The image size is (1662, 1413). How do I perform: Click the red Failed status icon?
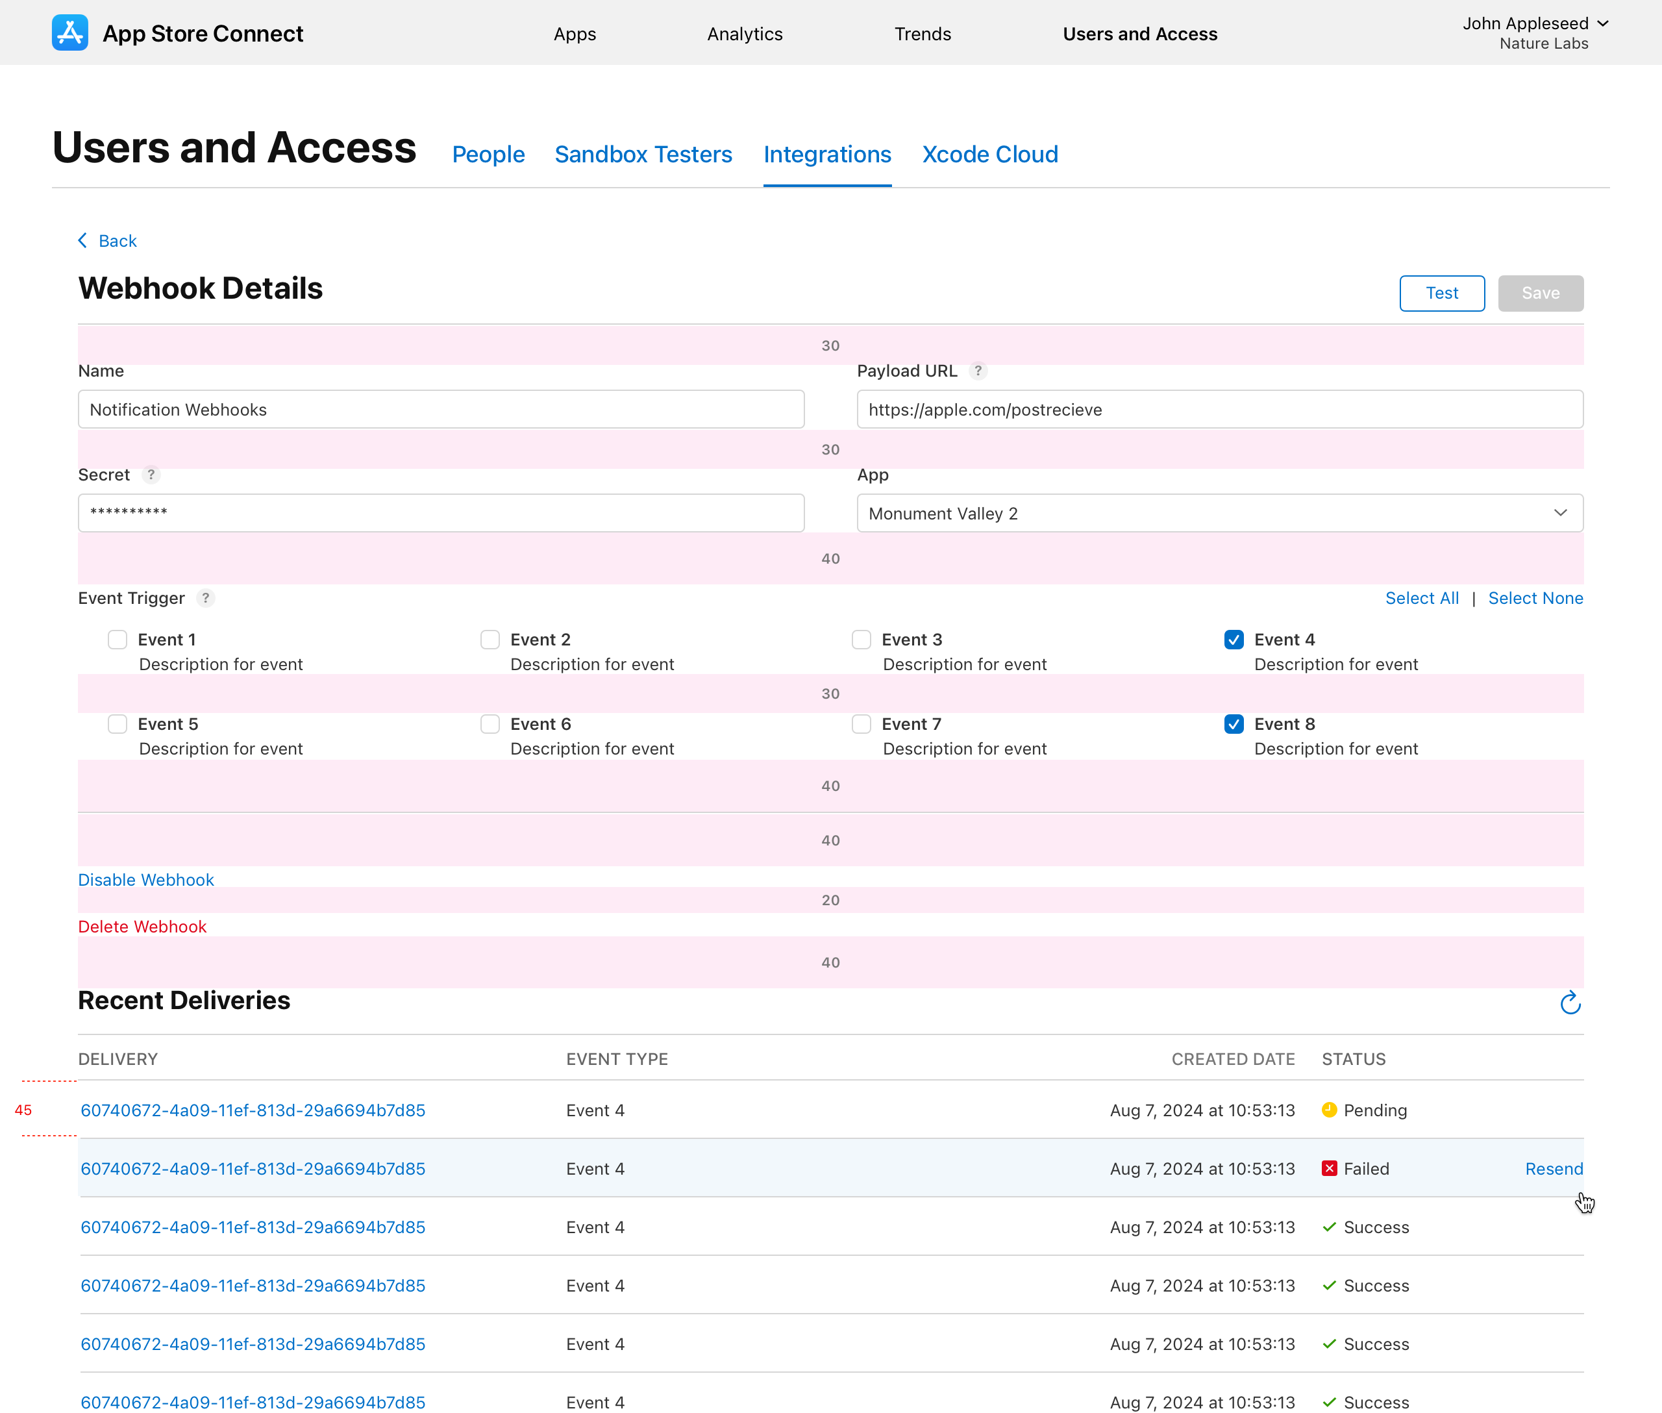click(1329, 1169)
